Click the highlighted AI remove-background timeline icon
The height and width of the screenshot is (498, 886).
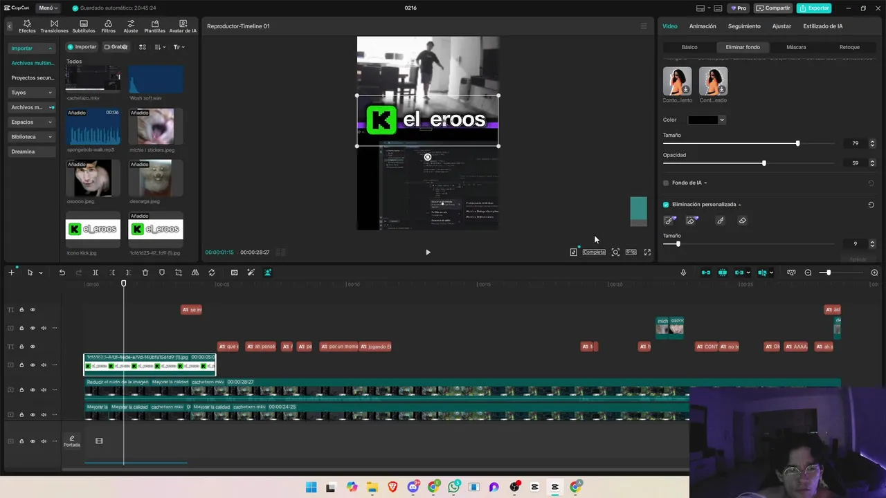(268, 273)
